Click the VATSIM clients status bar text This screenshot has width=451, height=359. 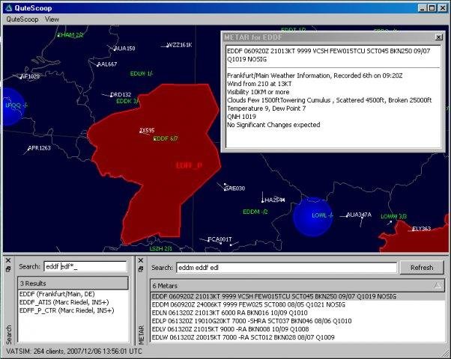[74, 352]
